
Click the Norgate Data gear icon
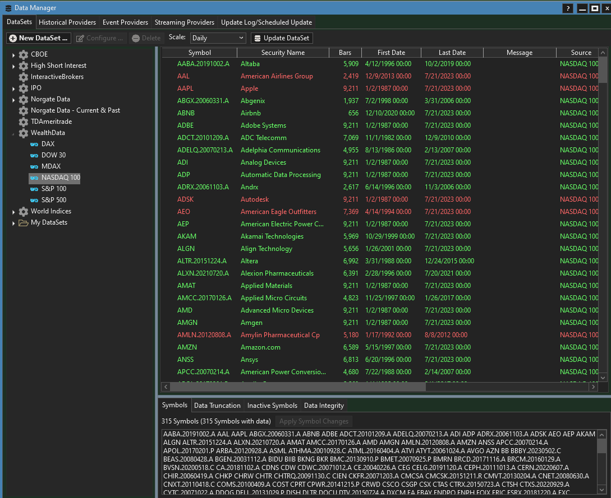click(x=23, y=99)
